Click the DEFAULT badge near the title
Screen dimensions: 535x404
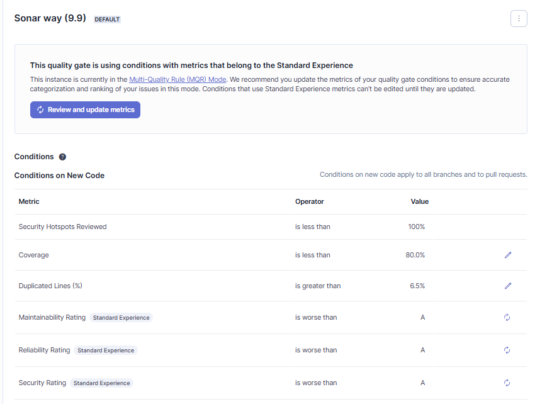pos(107,20)
